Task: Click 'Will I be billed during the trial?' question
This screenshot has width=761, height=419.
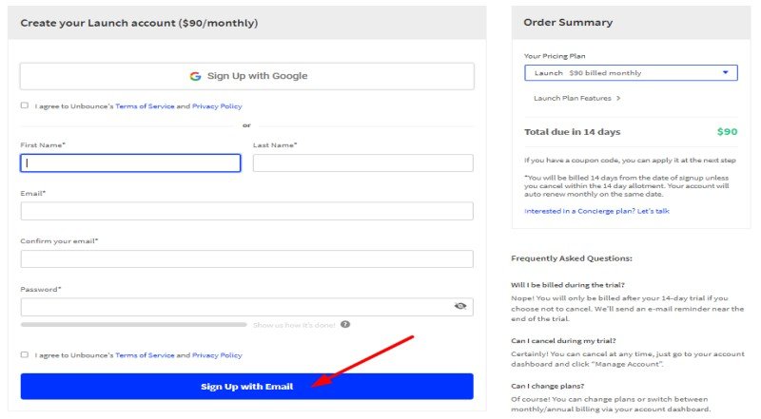Action: tap(568, 285)
